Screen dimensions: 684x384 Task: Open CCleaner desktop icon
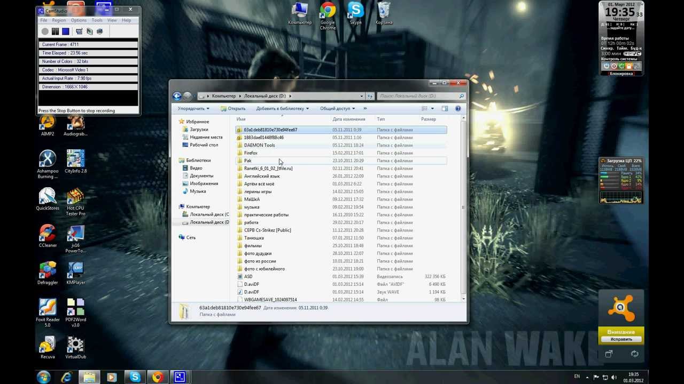pos(48,236)
